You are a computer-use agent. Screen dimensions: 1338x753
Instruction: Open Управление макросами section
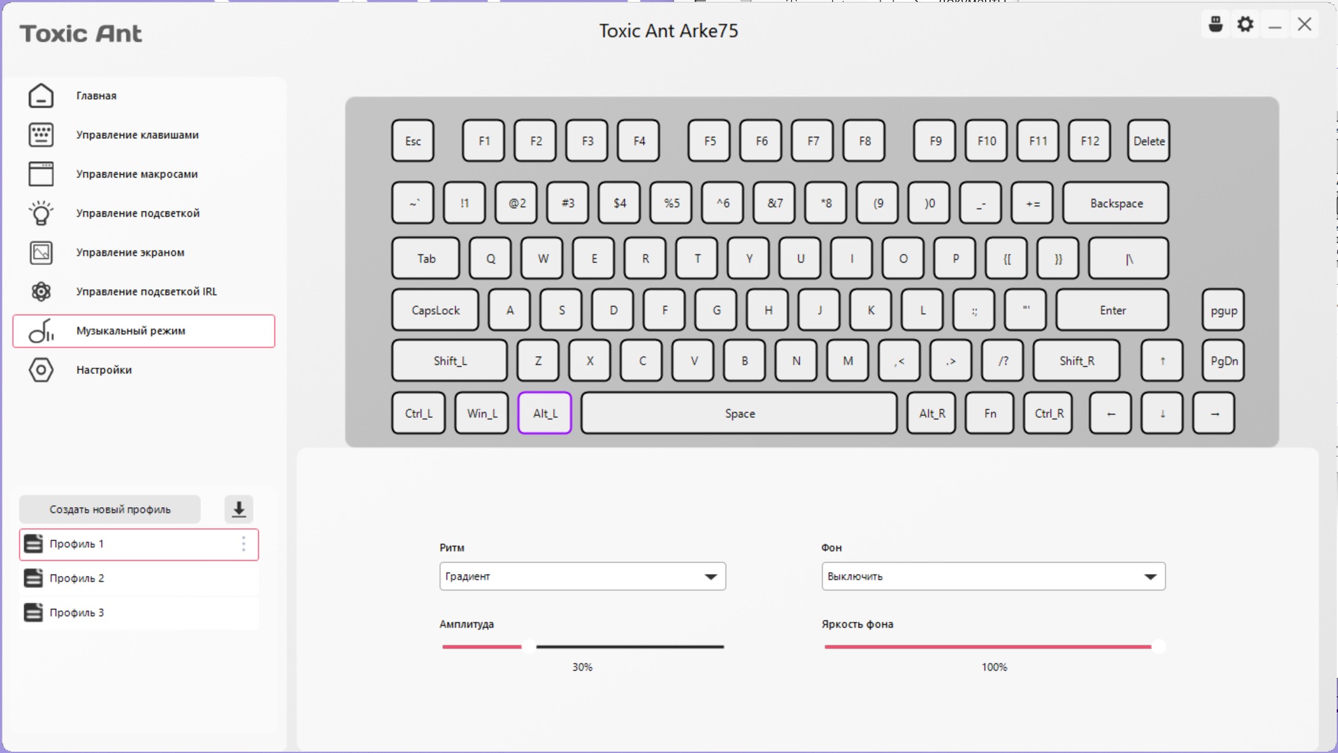click(x=144, y=174)
